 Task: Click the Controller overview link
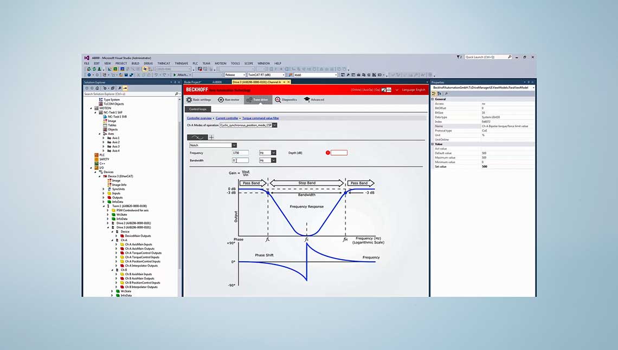click(199, 118)
